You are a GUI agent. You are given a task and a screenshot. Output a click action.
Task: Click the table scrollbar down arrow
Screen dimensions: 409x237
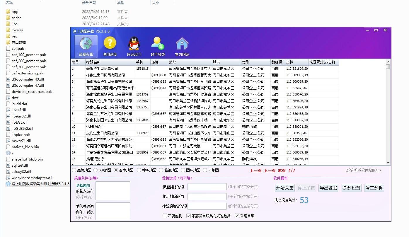[388, 163]
